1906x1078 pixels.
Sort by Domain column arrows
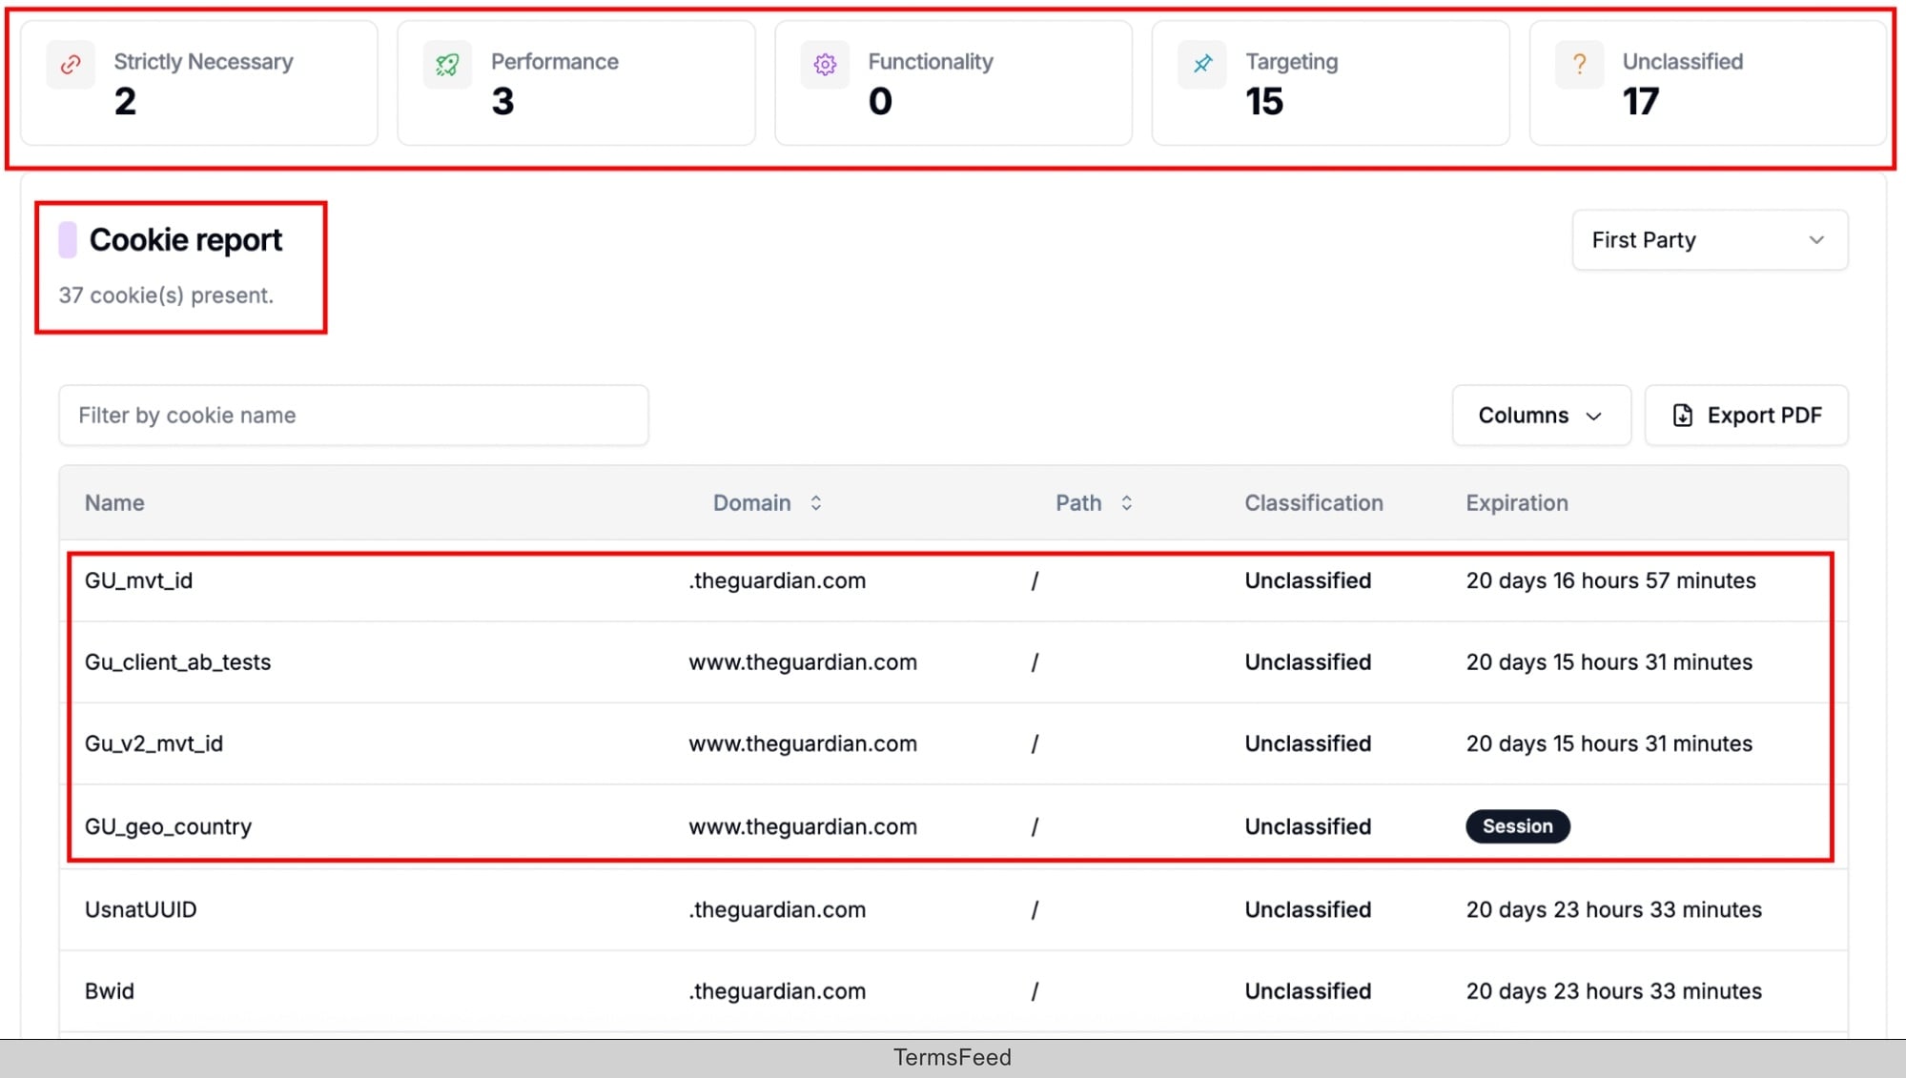pyautogui.click(x=816, y=502)
